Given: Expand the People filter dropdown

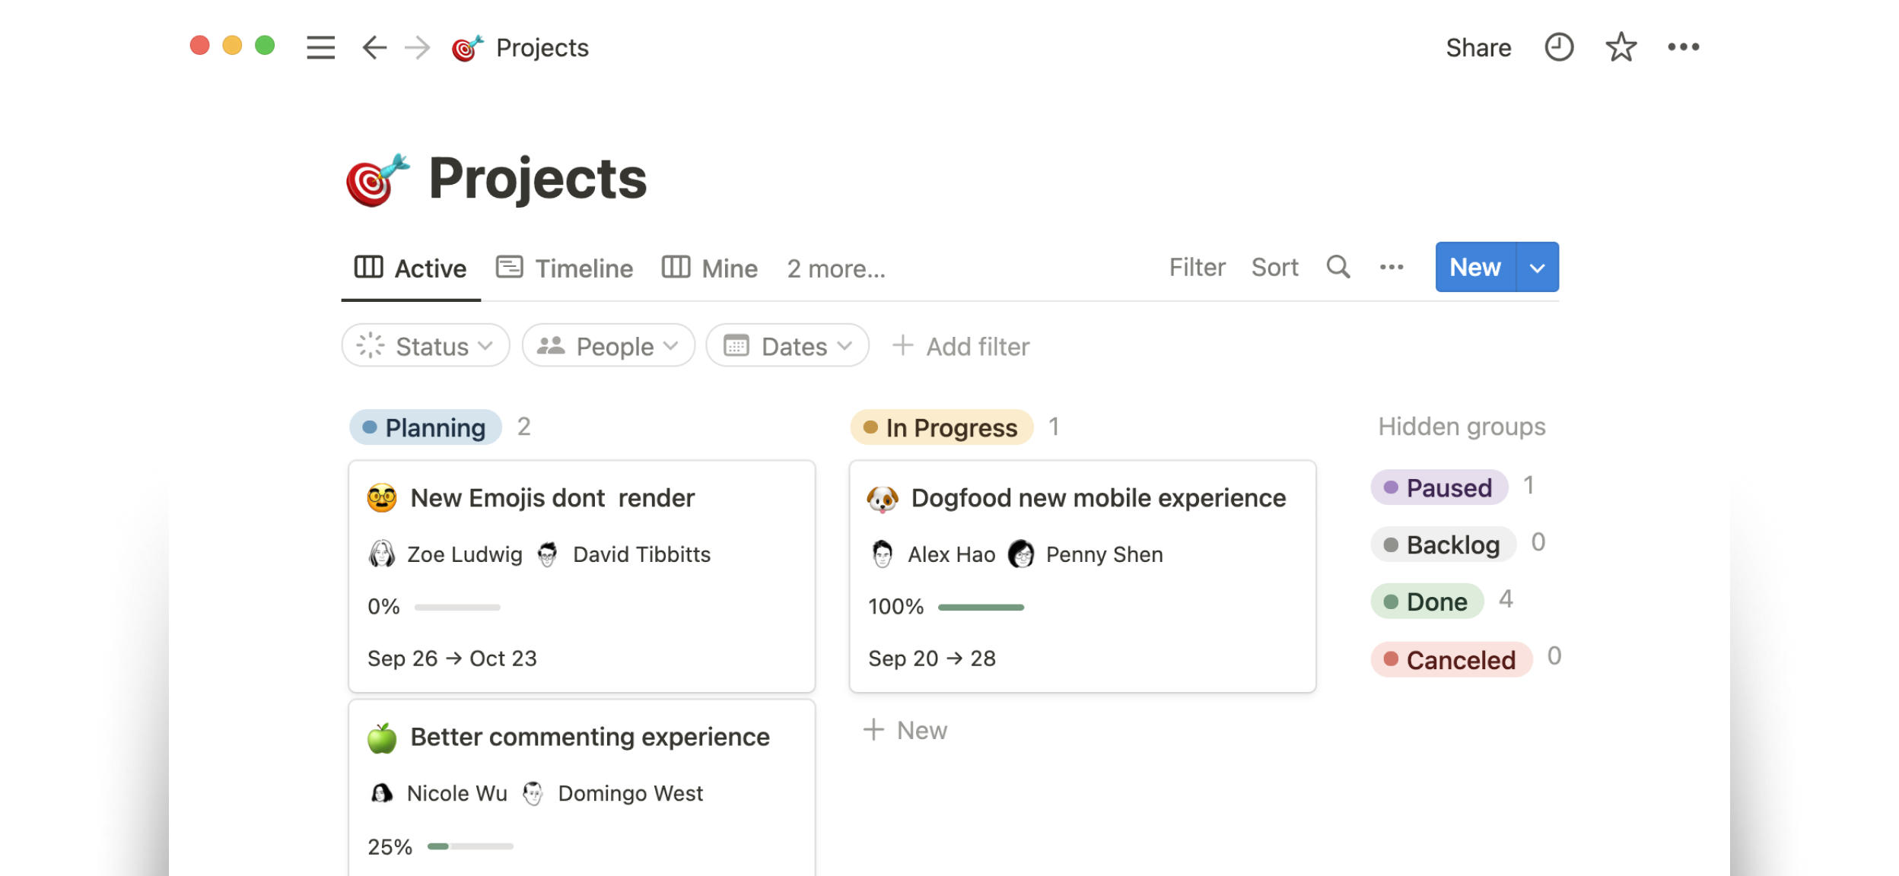Looking at the screenshot, I should [x=607, y=348].
